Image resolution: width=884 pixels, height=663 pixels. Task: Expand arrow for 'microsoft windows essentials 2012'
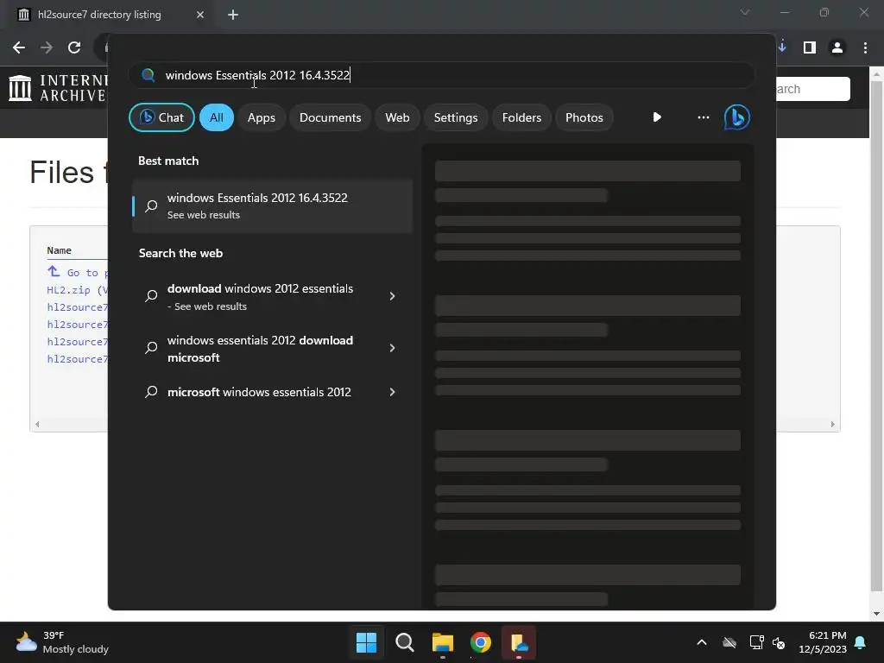coord(393,392)
